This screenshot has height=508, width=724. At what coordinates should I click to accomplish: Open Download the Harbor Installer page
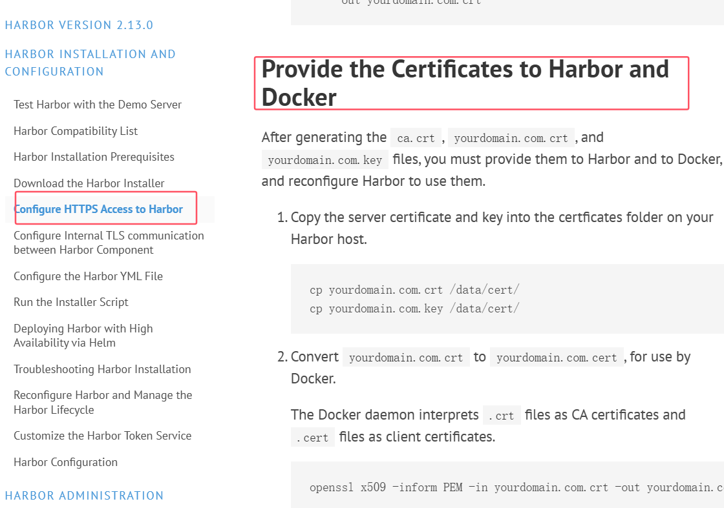pyautogui.click(x=89, y=183)
